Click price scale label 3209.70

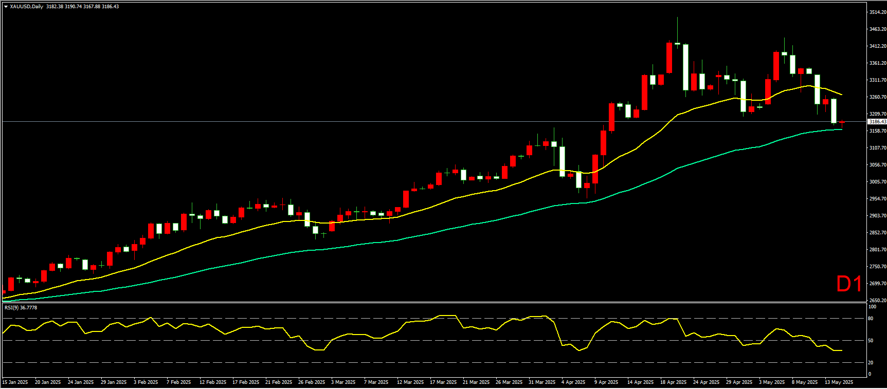pyautogui.click(x=878, y=114)
